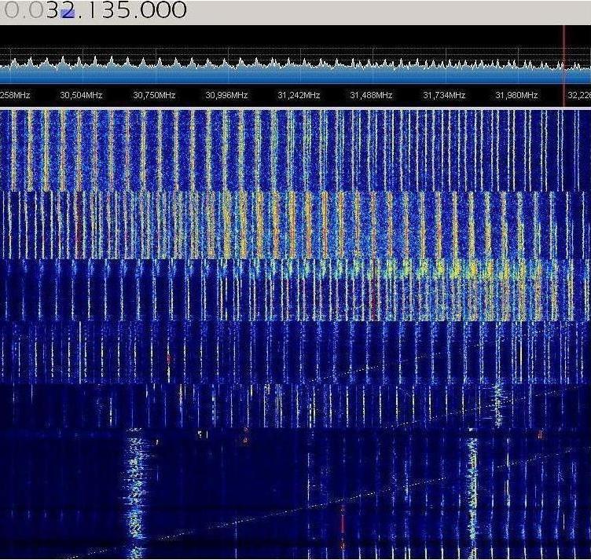Click the 30,996MHz label on the frequency axis

(x=226, y=95)
